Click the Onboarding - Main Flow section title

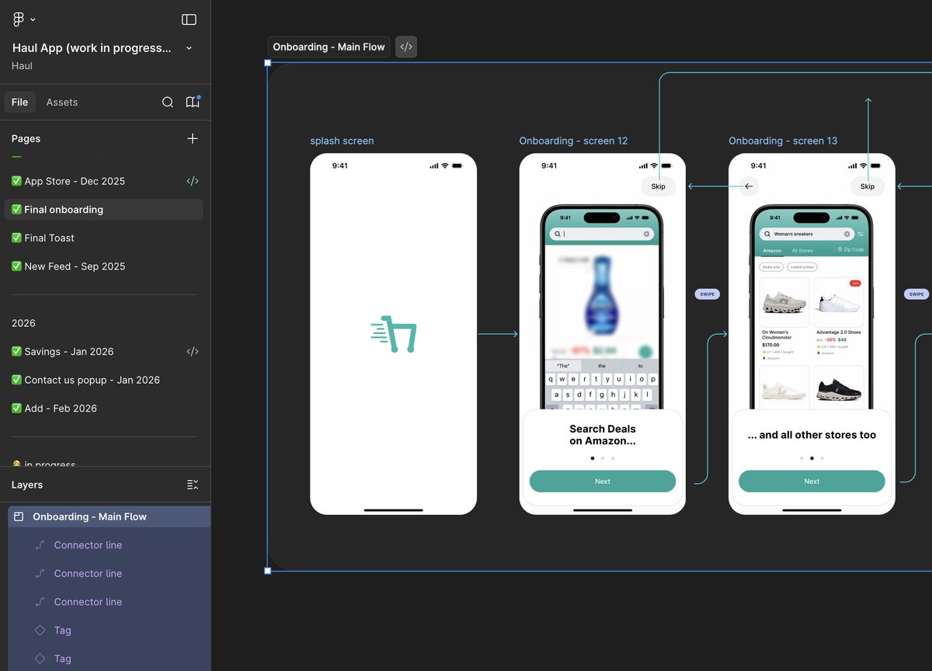329,47
